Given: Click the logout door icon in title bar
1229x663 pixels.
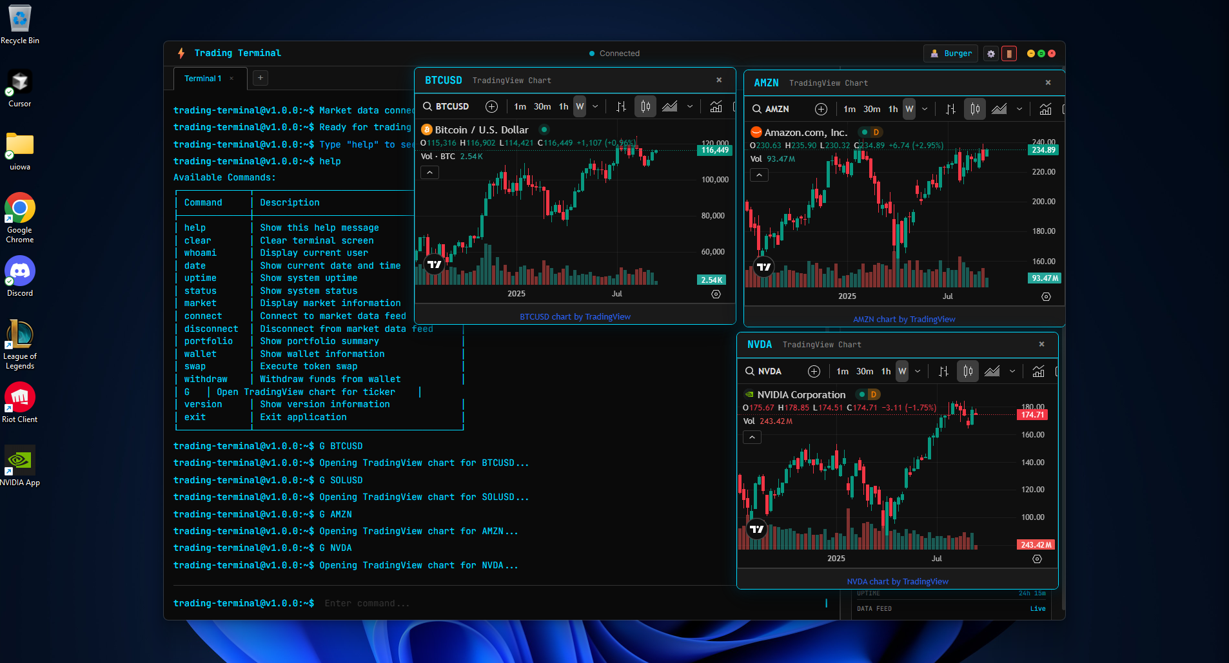Looking at the screenshot, I should tap(1009, 53).
